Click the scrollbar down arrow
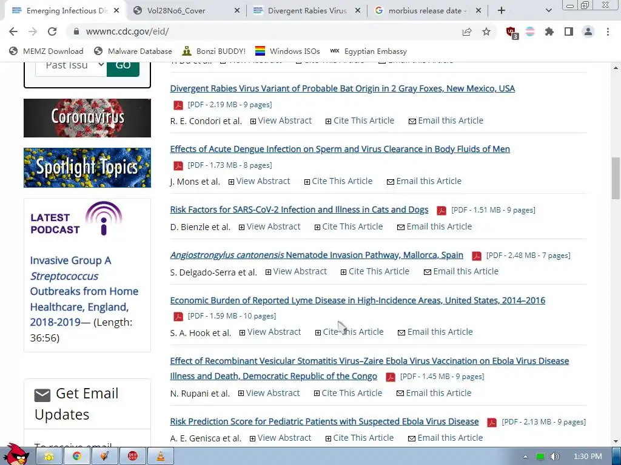Viewport: 621px width, 465px height. (616, 441)
